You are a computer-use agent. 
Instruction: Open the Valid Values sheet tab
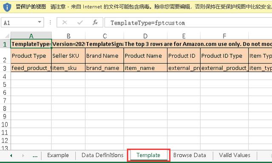pos(235,155)
